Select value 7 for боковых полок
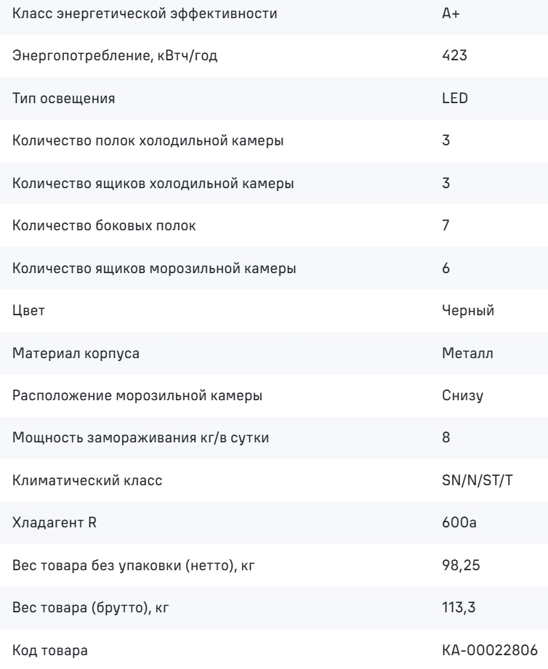548x669 pixels. (446, 225)
